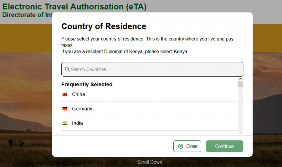Viewport: 282px width, 167px height.
Task: Focus the Search Countries input field
Action: point(152,69)
